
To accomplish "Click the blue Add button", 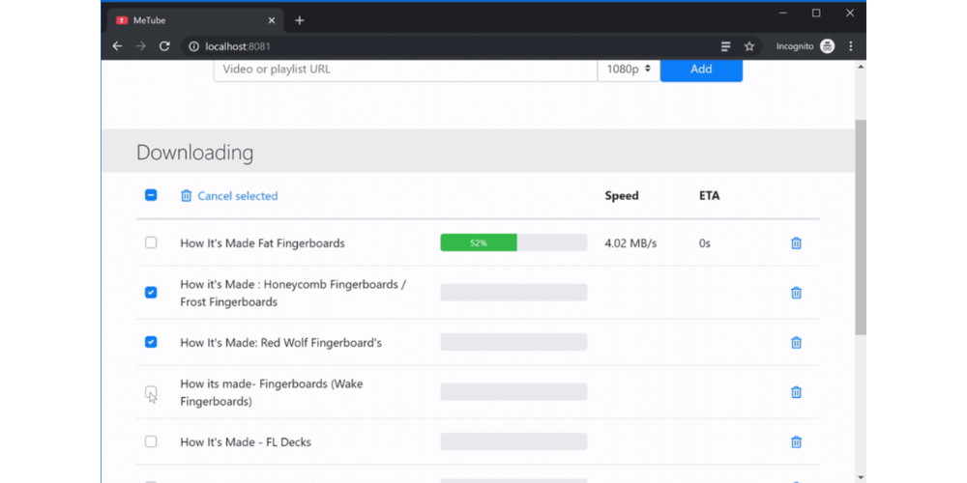I will (x=701, y=70).
